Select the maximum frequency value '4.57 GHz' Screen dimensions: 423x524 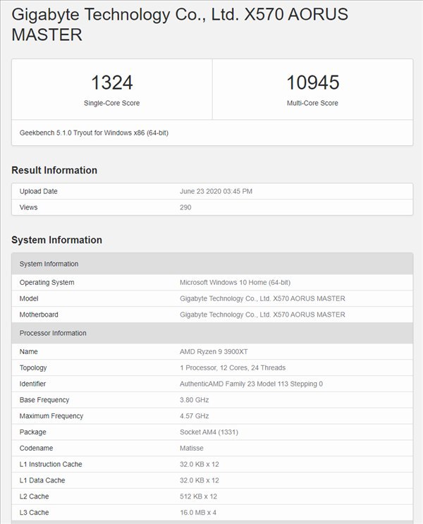click(x=194, y=415)
